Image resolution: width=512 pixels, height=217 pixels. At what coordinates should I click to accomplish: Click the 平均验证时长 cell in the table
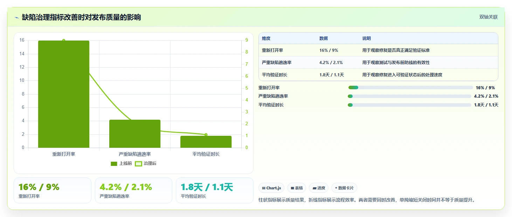click(x=275, y=75)
